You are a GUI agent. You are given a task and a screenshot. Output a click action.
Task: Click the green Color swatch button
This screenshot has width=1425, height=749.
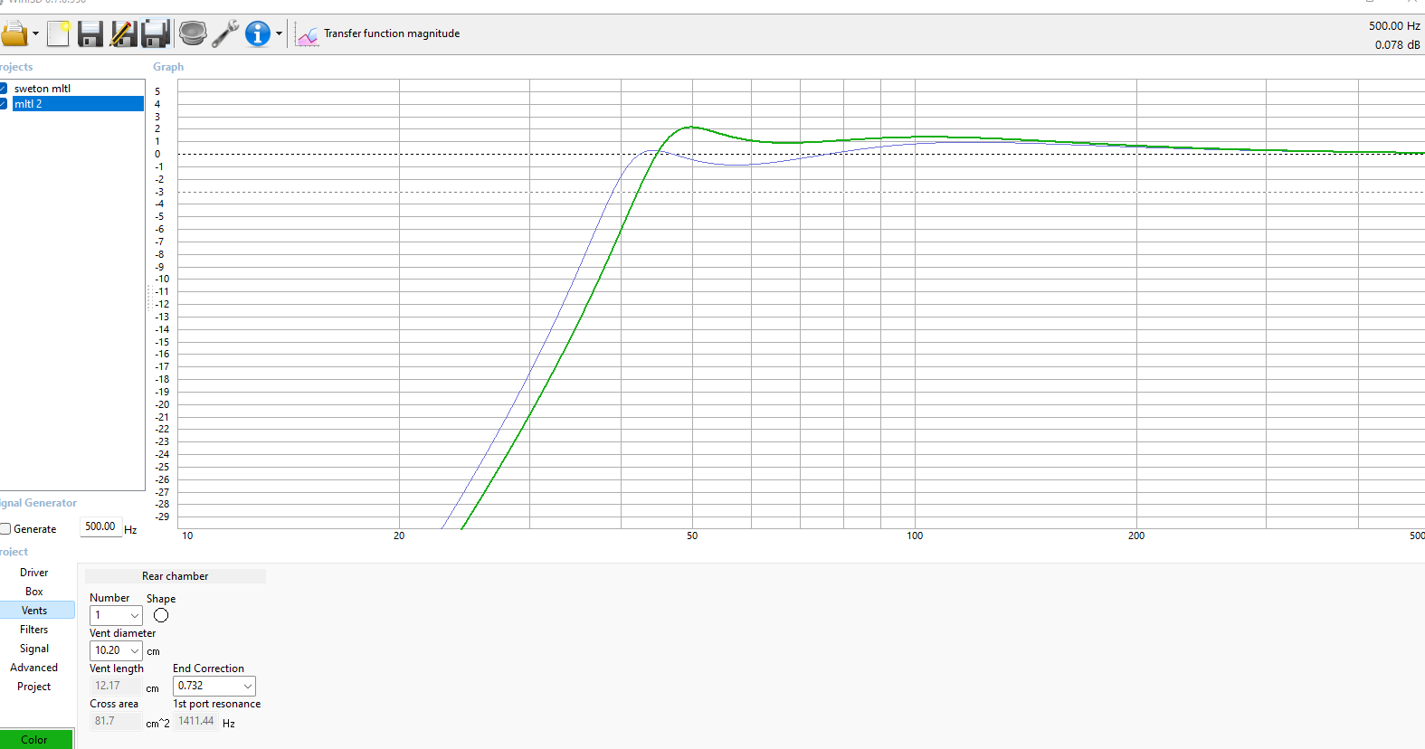(x=34, y=739)
